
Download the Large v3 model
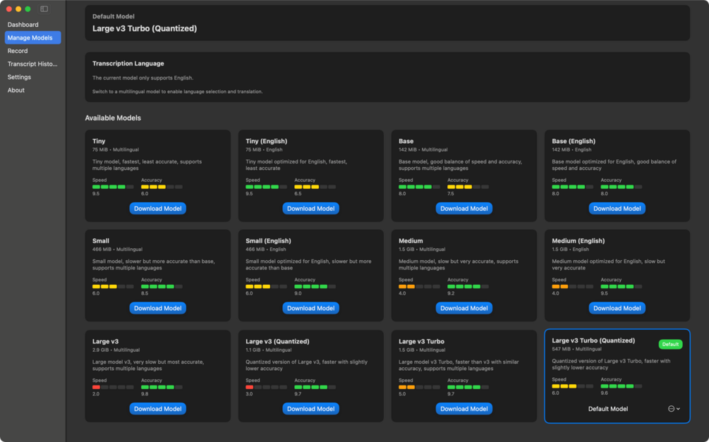tap(157, 409)
